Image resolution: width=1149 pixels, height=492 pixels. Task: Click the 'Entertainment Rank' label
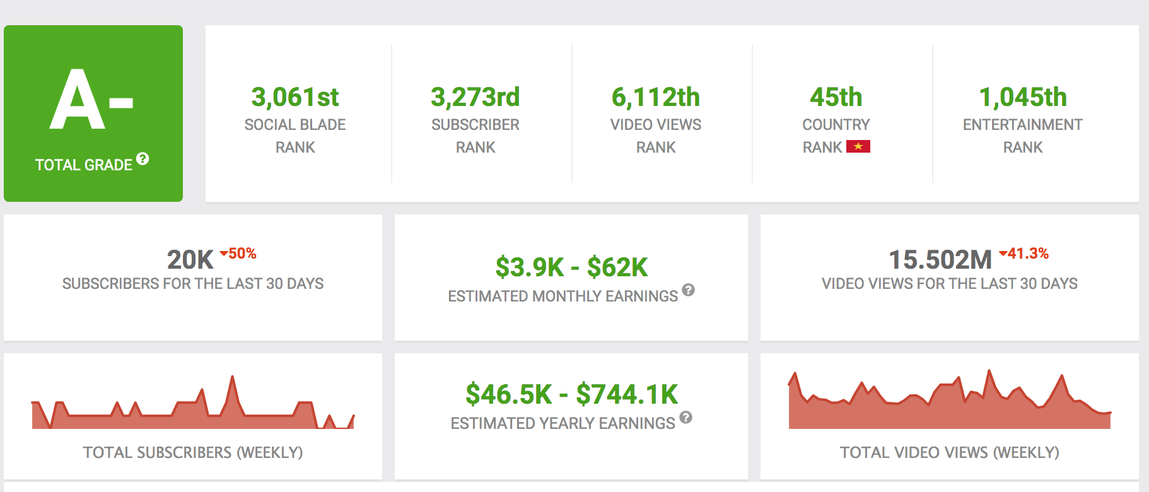(x=1023, y=136)
